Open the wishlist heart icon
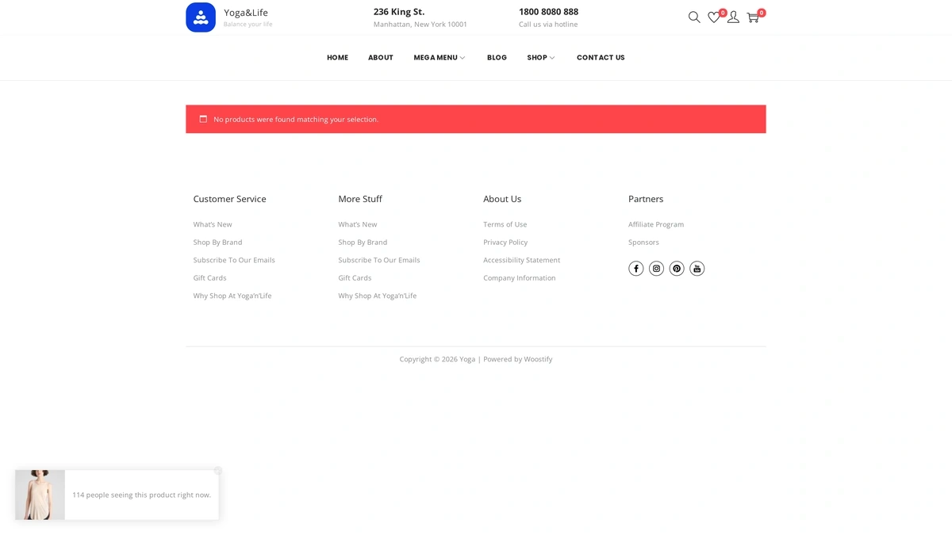Viewport: 952px width, 535px height. pos(714,17)
